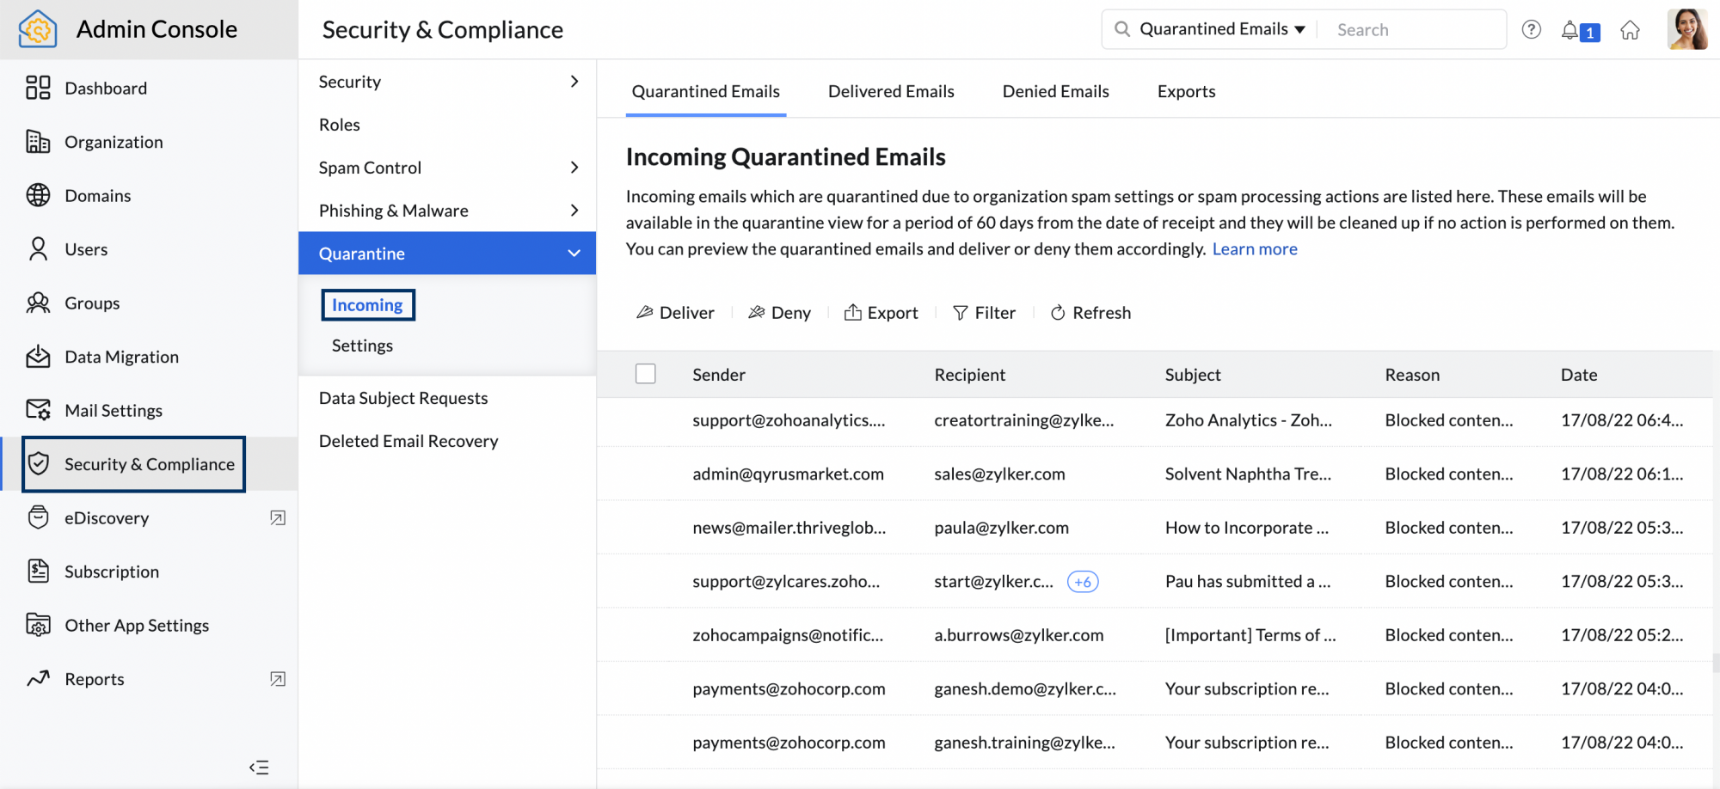This screenshot has width=1720, height=789.
Task: Click the Learn more link
Action: tap(1254, 248)
